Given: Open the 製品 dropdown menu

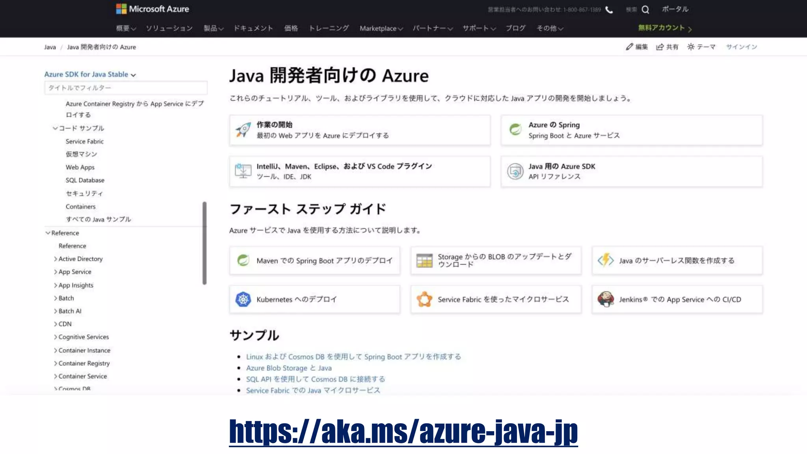Looking at the screenshot, I should 214,28.
